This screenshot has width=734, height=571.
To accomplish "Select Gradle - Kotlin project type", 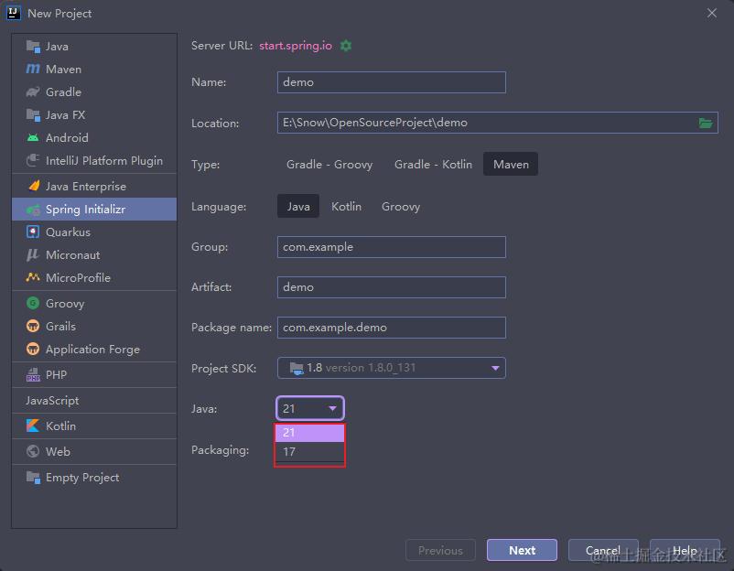I will pos(433,165).
